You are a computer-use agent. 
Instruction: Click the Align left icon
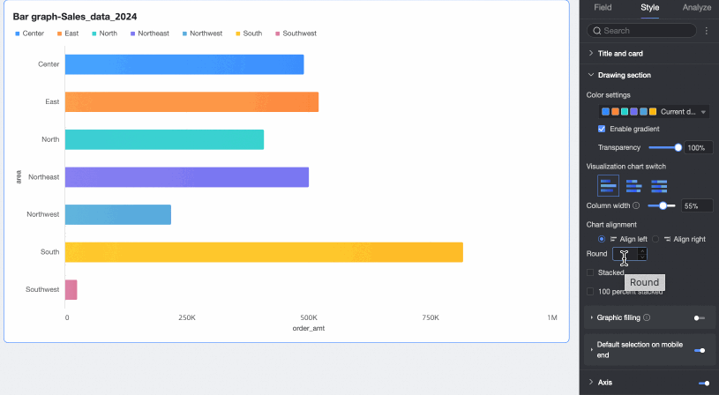click(613, 239)
